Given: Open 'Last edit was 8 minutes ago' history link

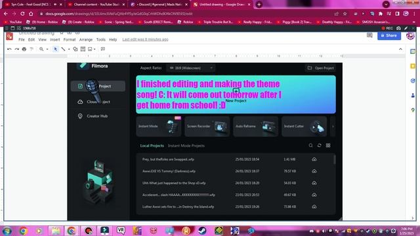Looking at the screenshot, I should (145, 39).
